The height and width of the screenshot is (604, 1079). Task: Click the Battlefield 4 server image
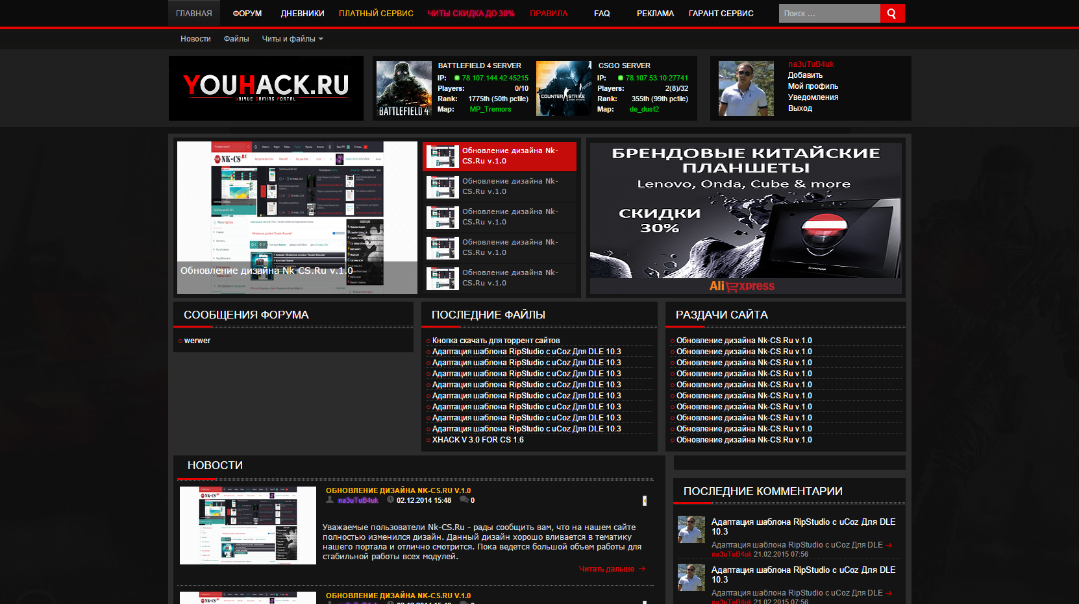404,89
